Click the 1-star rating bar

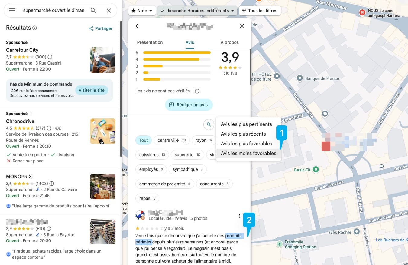coord(177,79)
